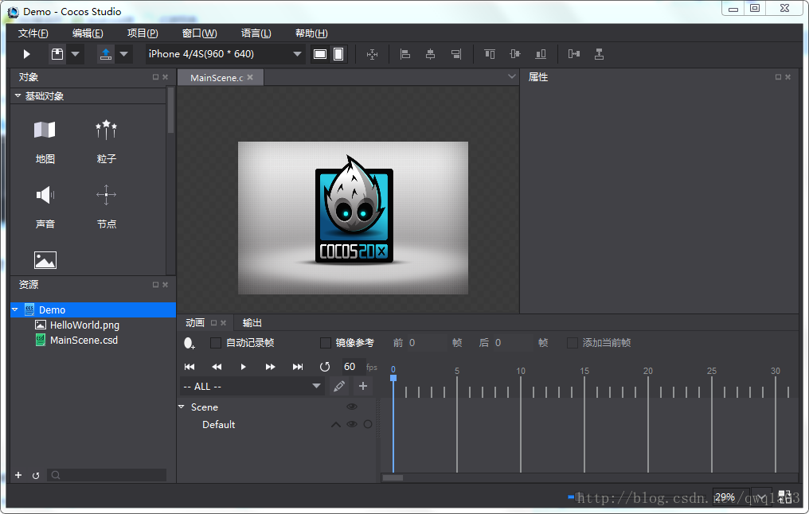Screen dimensions: 809x514
Task: Click the align left toolbar icon
Action: click(405, 54)
